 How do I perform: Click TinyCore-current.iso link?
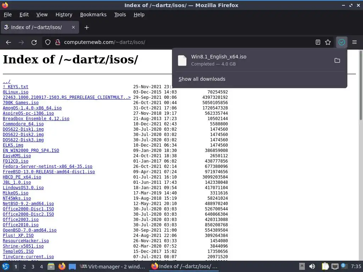[x=28, y=257]
